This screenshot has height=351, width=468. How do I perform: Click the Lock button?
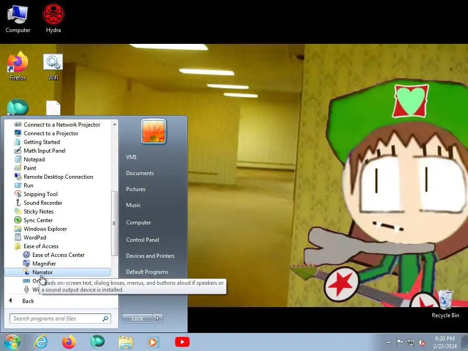tap(137, 319)
